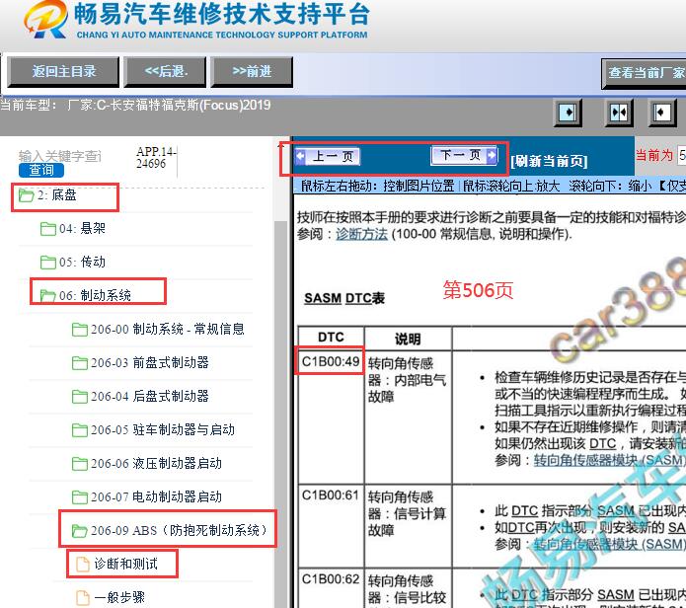Open 转向角传感器模块 link in C1B00:61 row
Screen dimensions: 686x608
(609, 544)
